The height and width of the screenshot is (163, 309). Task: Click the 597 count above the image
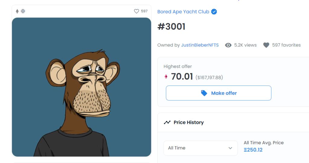coord(144,11)
